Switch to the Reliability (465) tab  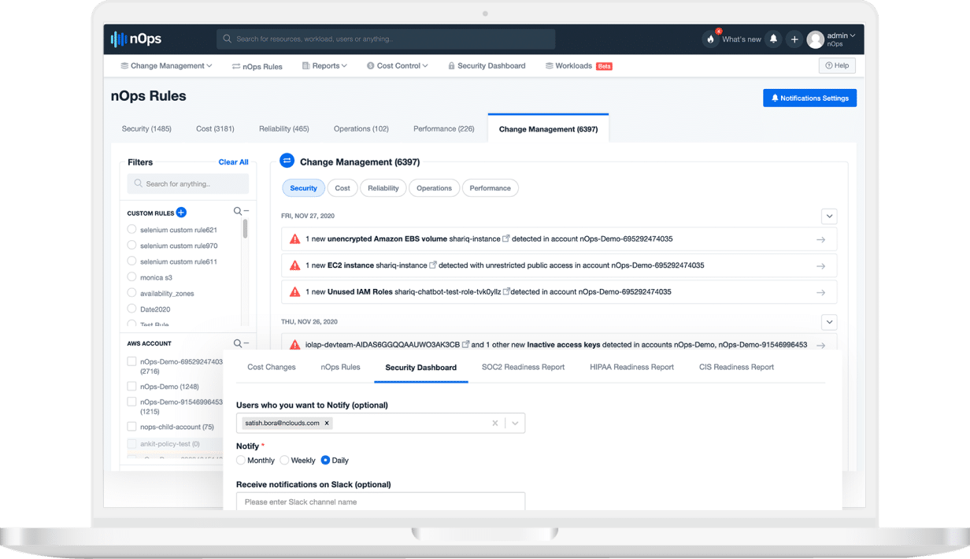[x=284, y=128]
